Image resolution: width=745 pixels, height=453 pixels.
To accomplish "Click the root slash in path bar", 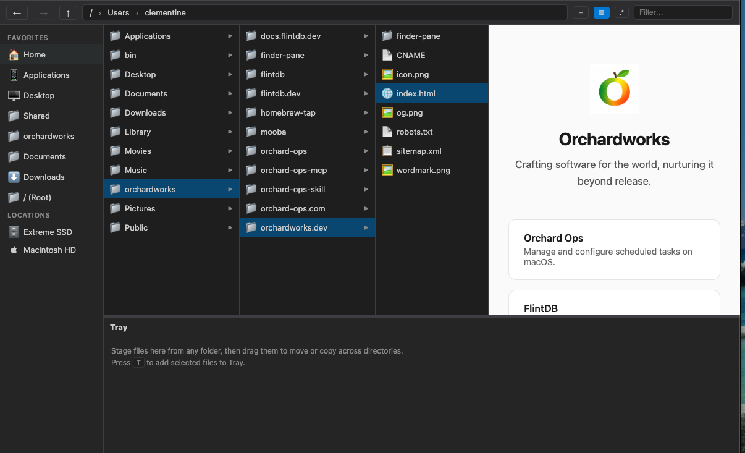I will (x=91, y=12).
